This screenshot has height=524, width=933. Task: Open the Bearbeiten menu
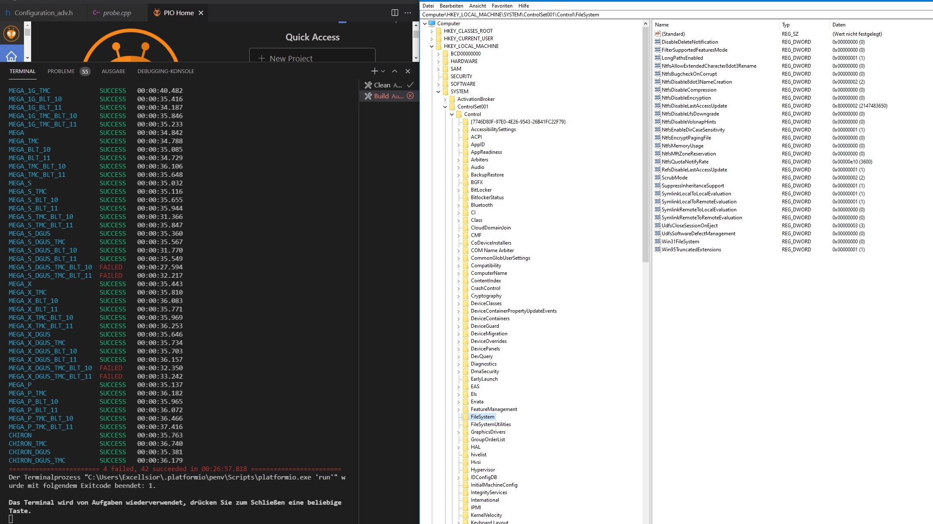pos(451,5)
